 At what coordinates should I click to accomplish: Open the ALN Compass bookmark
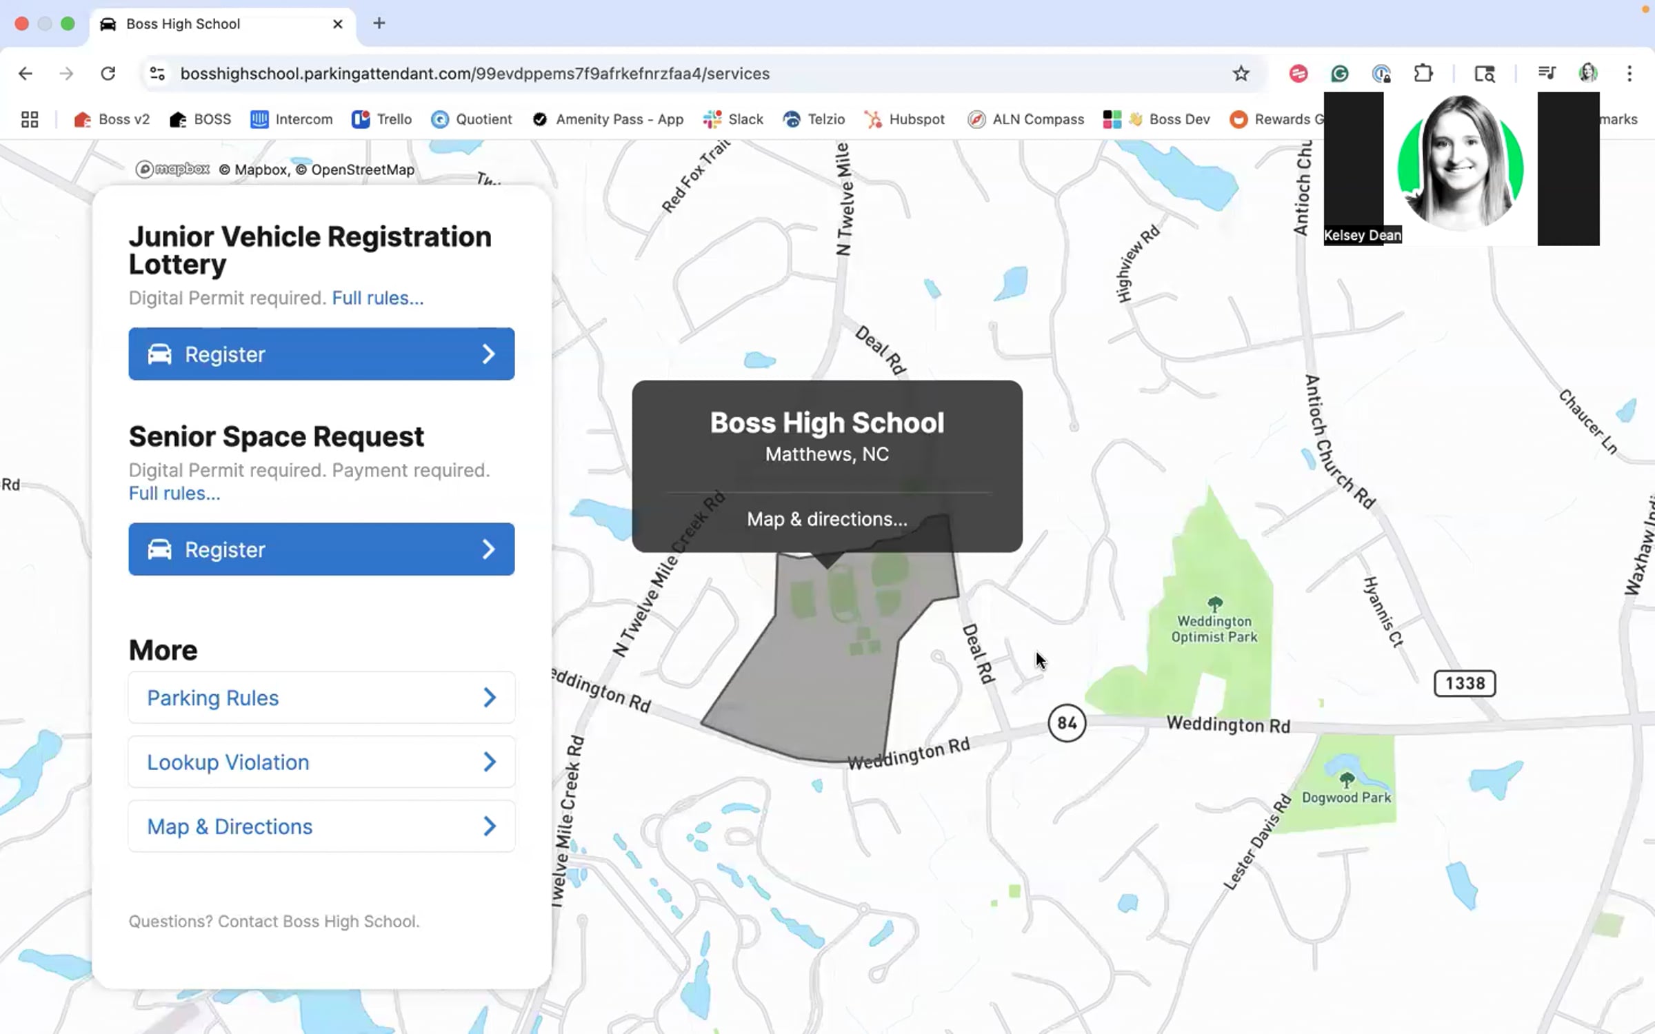coord(1025,119)
